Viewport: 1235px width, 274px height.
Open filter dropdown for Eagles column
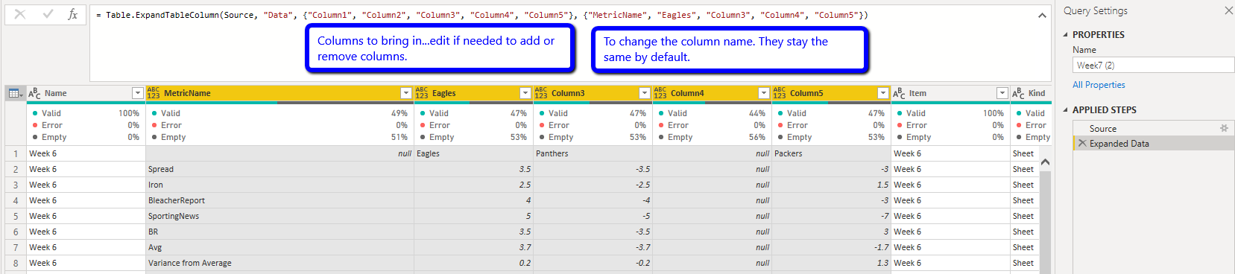525,93
